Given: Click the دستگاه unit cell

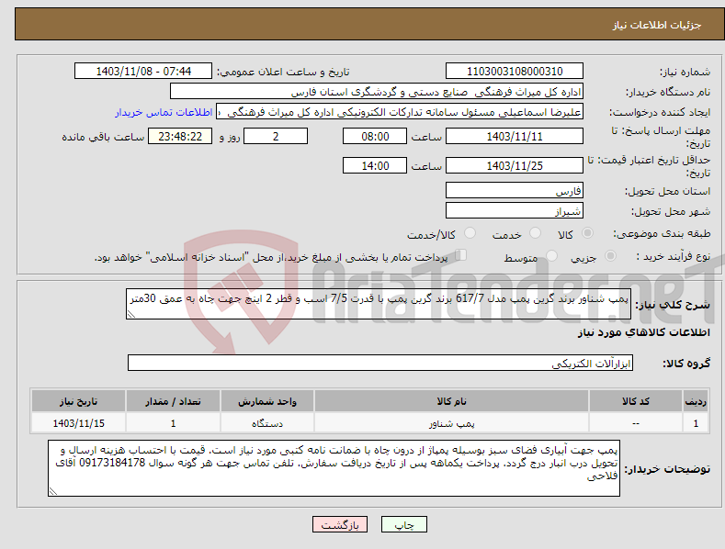Looking at the screenshot, I should pos(267,423).
